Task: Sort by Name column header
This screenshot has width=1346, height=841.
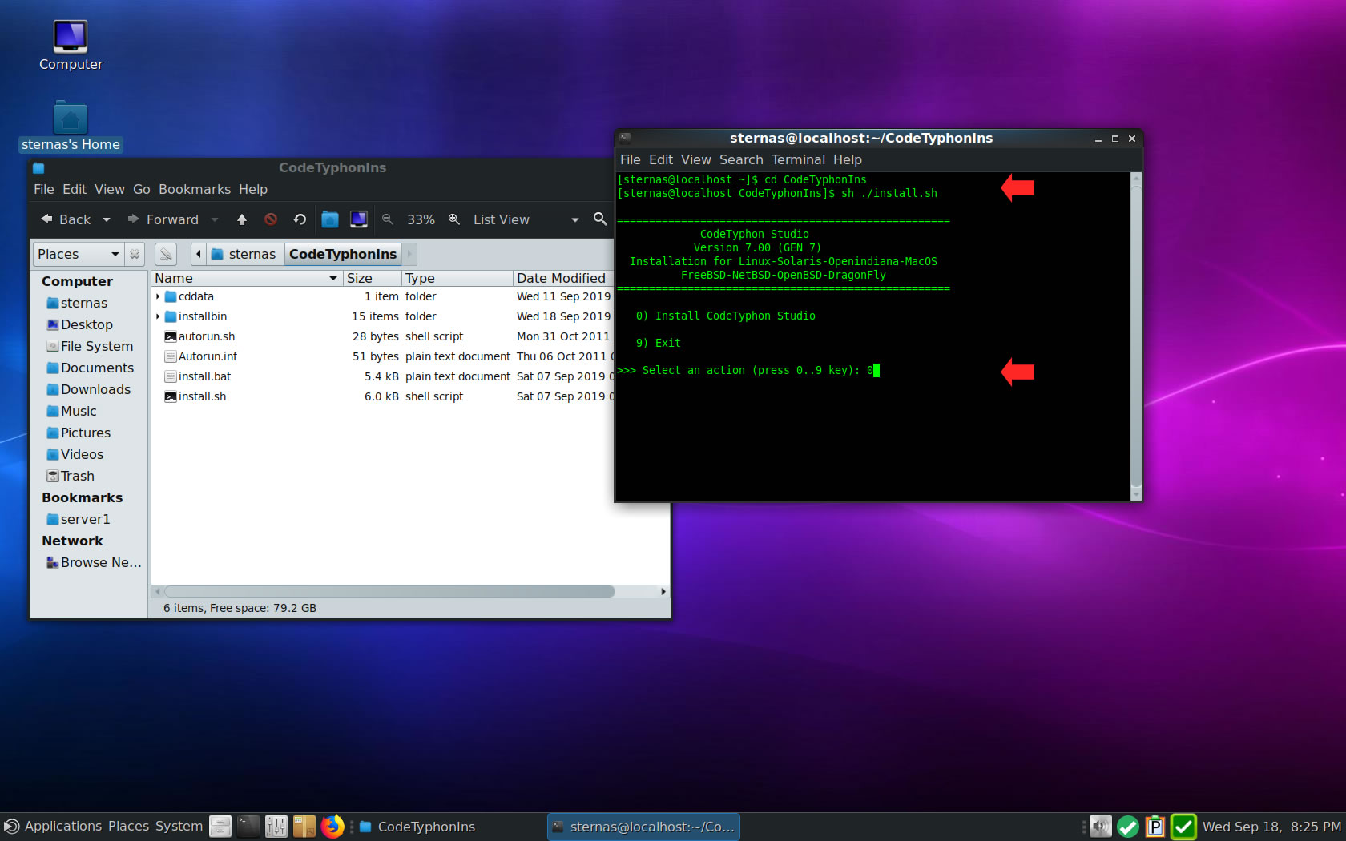Action: 247,278
